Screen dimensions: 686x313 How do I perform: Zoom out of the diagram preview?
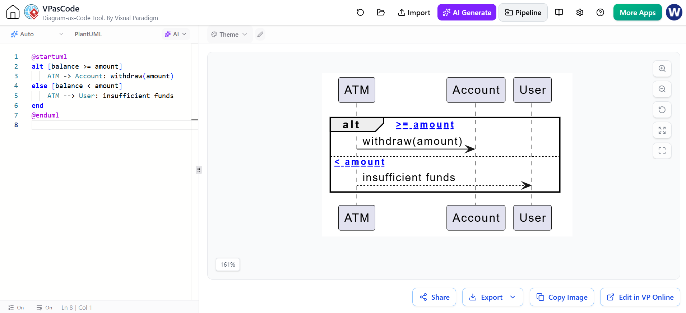[x=662, y=89]
